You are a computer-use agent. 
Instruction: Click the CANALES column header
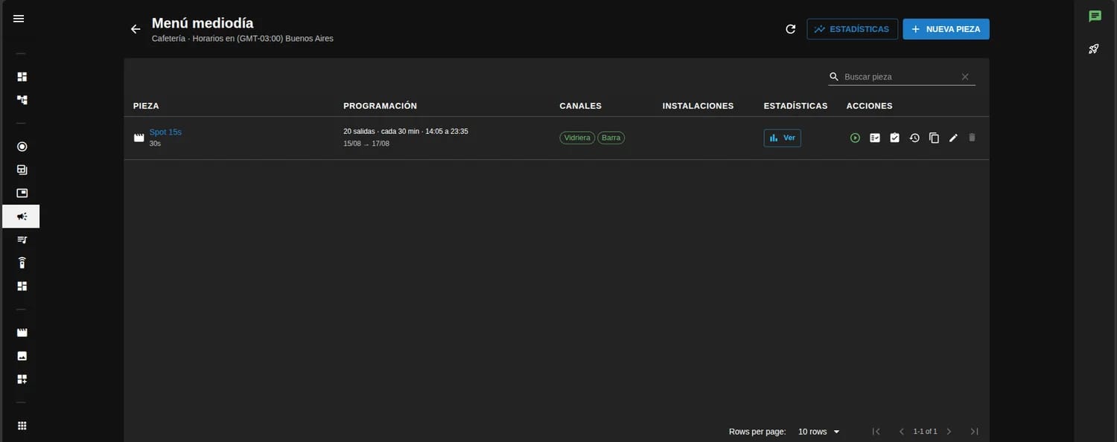(580, 106)
